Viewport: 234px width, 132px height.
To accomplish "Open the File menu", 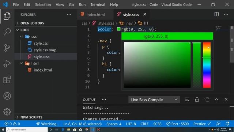I will coord(16,5).
